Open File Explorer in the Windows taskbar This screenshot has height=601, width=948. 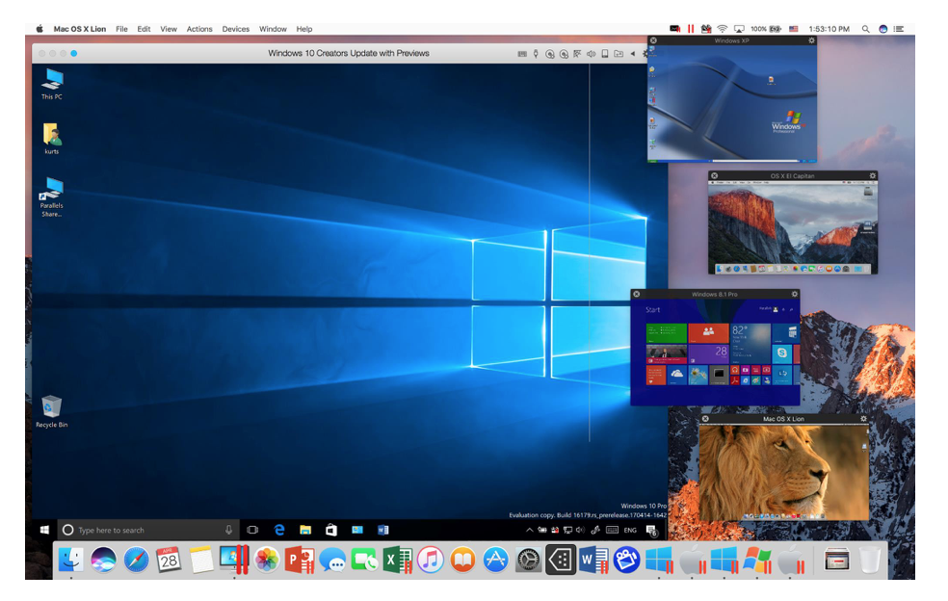[305, 530]
